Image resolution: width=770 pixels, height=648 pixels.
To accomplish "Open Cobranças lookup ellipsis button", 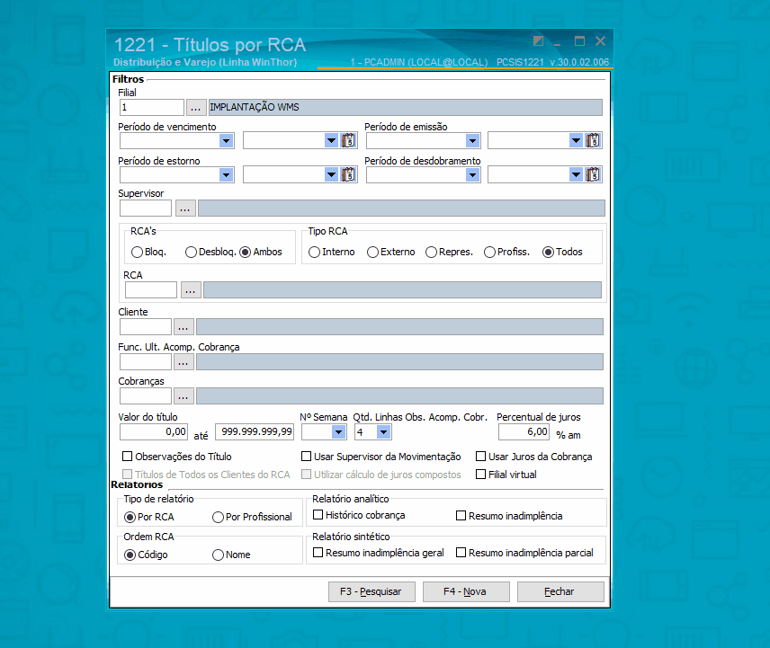I will (x=184, y=395).
